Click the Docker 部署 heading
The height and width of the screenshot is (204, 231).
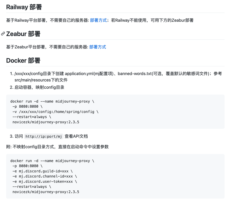(x=23, y=60)
